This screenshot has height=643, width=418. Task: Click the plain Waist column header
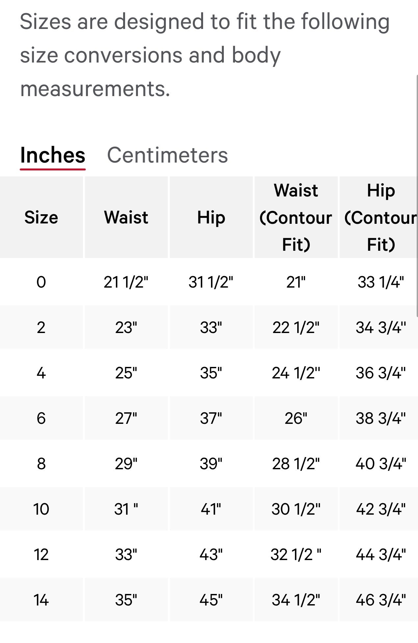point(126,217)
